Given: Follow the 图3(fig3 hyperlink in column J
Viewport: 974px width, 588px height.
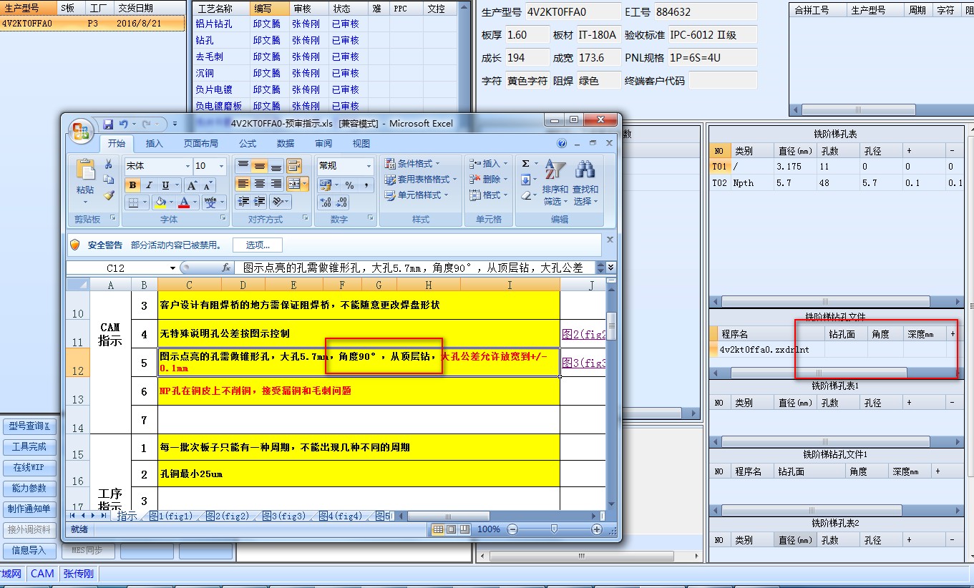Looking at the screenshot, I should click(x=584, y=363).
